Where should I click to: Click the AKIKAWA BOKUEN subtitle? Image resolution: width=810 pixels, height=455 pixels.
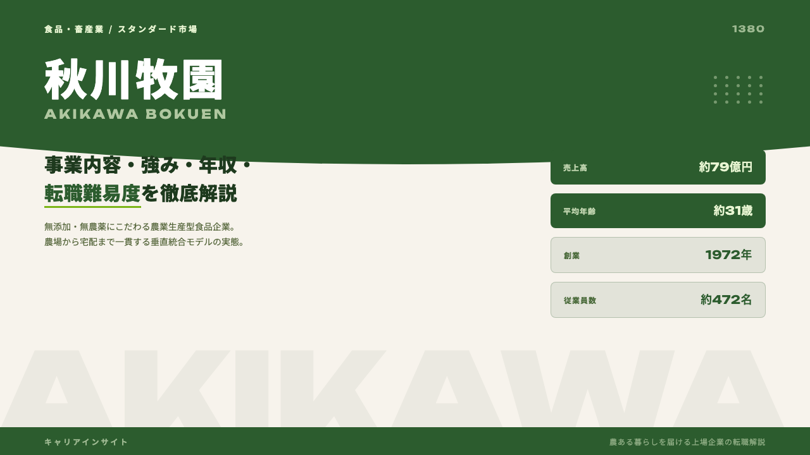pos(135,114)
